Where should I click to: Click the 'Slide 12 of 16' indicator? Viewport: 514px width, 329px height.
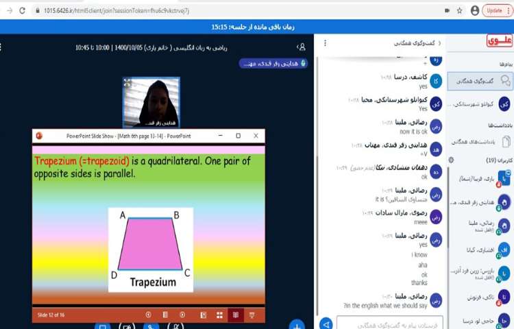51,315
